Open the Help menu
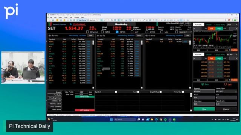241x135 pixels. (x=82, y=18)
